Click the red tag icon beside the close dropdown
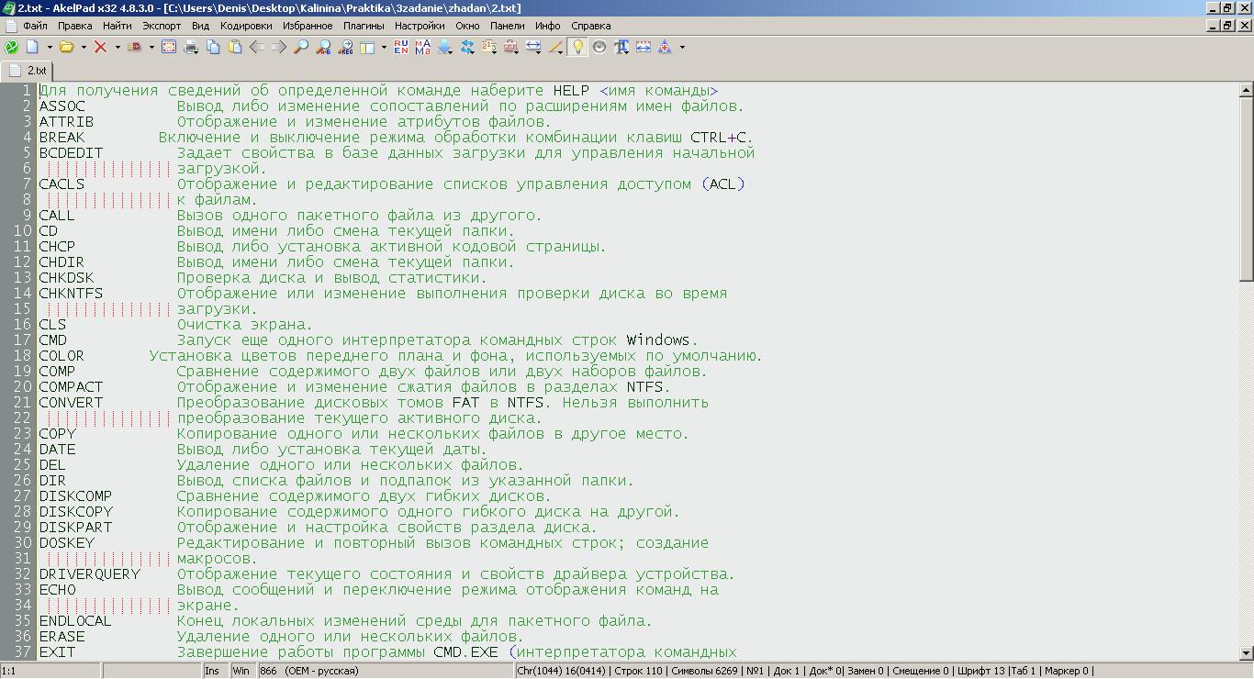Screen dimensions: 1254x679 (134, 47)
